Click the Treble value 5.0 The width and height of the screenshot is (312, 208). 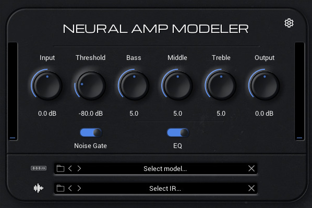coord(221,114)
